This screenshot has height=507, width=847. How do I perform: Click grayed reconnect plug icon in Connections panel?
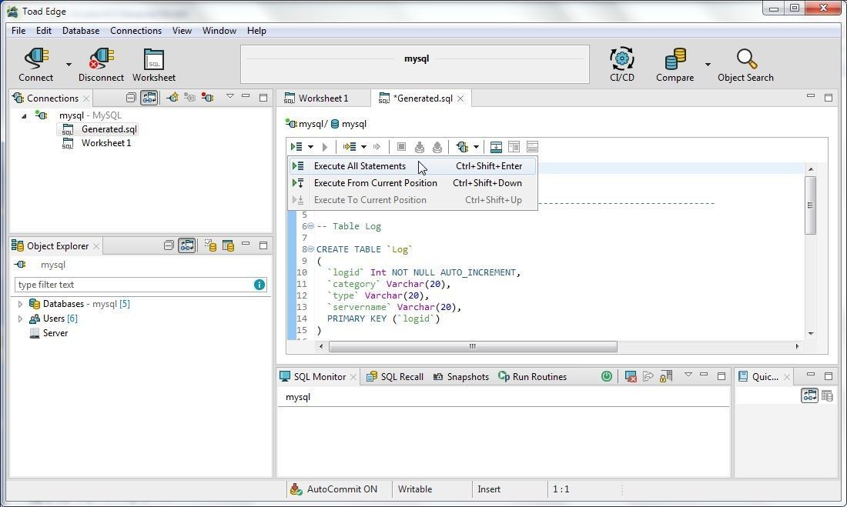tap(189, 98)
